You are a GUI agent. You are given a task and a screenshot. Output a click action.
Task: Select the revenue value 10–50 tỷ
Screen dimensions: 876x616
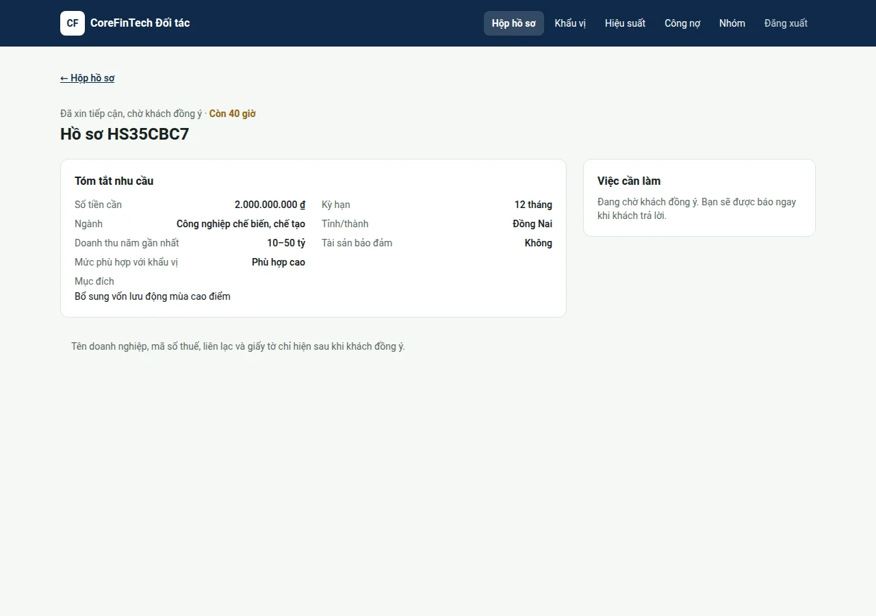286,243
